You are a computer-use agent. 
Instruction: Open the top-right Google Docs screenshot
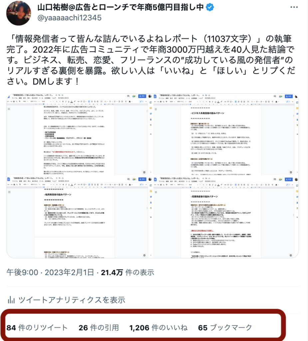point(226,134)
